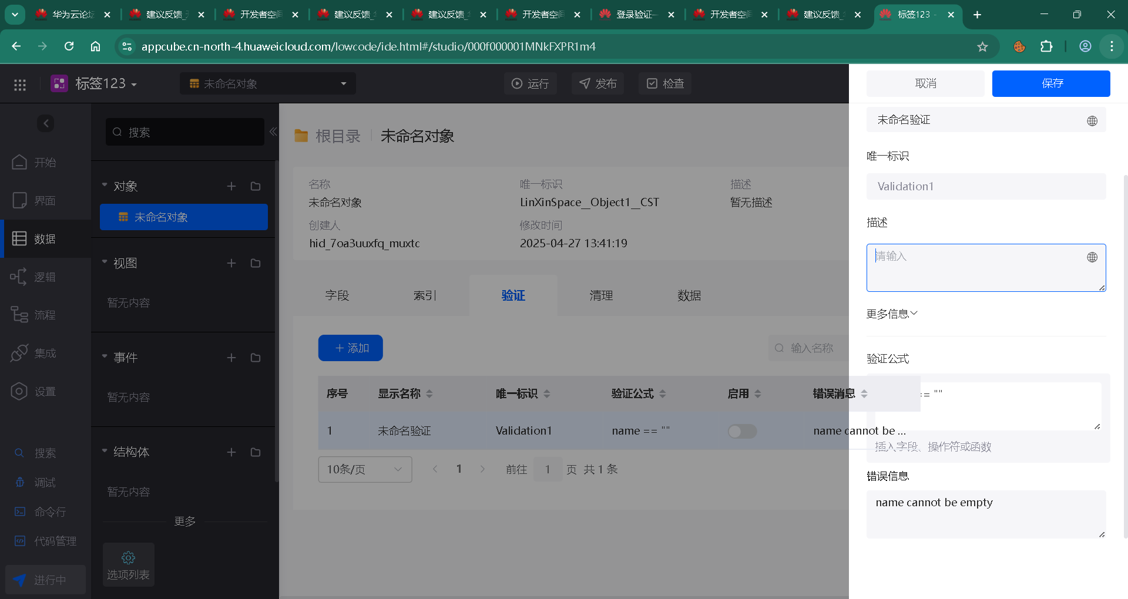Open the 10条/页 page size dropdown

pyautogui.click(x=365, y=469)
